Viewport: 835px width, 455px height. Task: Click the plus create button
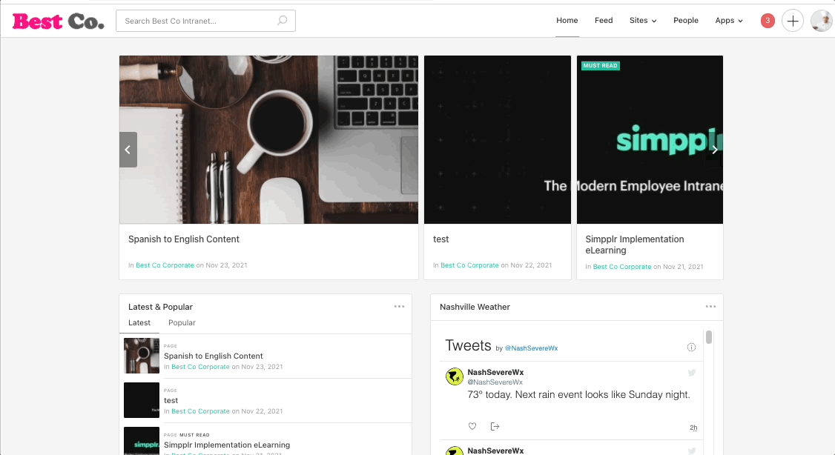point(793,21)
